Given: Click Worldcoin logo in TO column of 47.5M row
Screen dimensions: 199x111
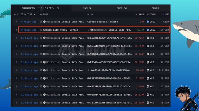Looking at the screenshot, I should (91, 30).
